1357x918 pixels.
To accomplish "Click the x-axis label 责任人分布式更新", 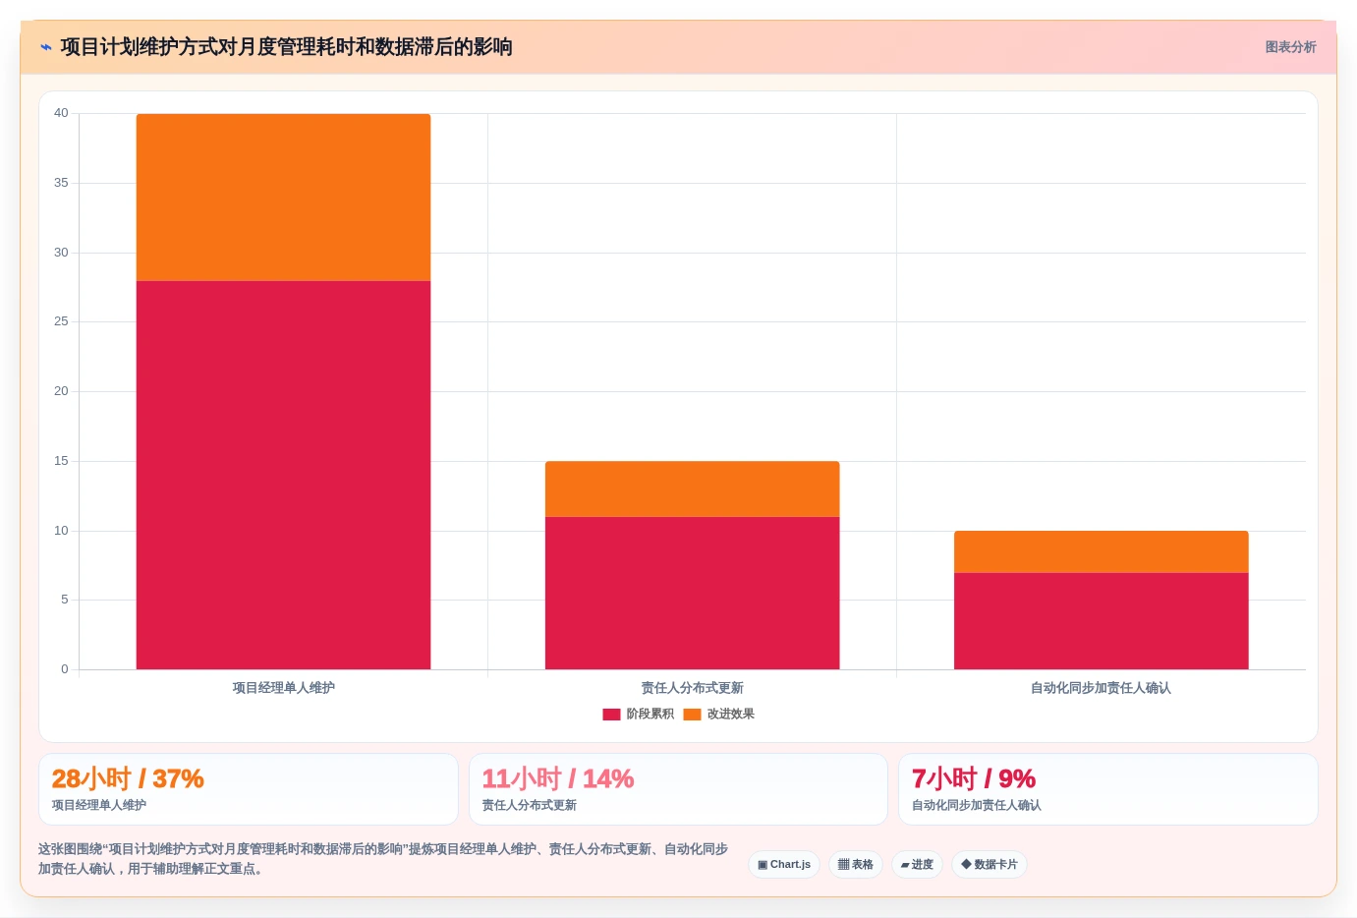I will [693, 688].
